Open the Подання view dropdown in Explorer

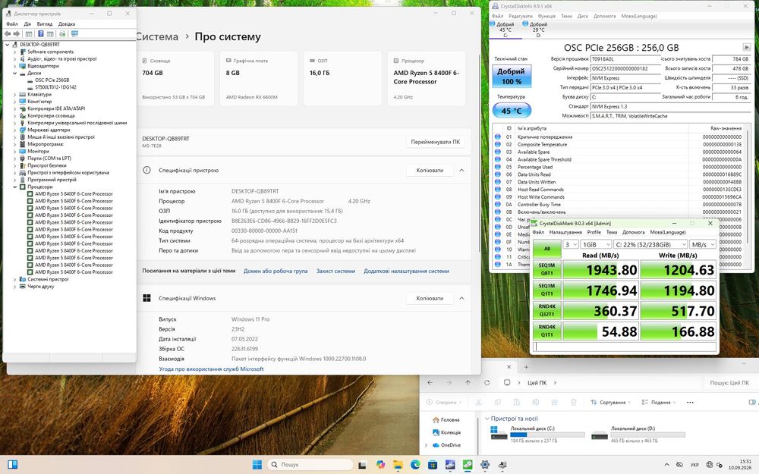pos(658,403)
